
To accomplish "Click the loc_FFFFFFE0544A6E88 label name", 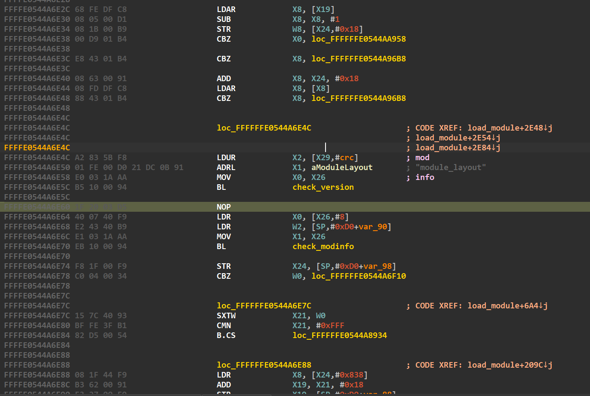I will point(264,365).
